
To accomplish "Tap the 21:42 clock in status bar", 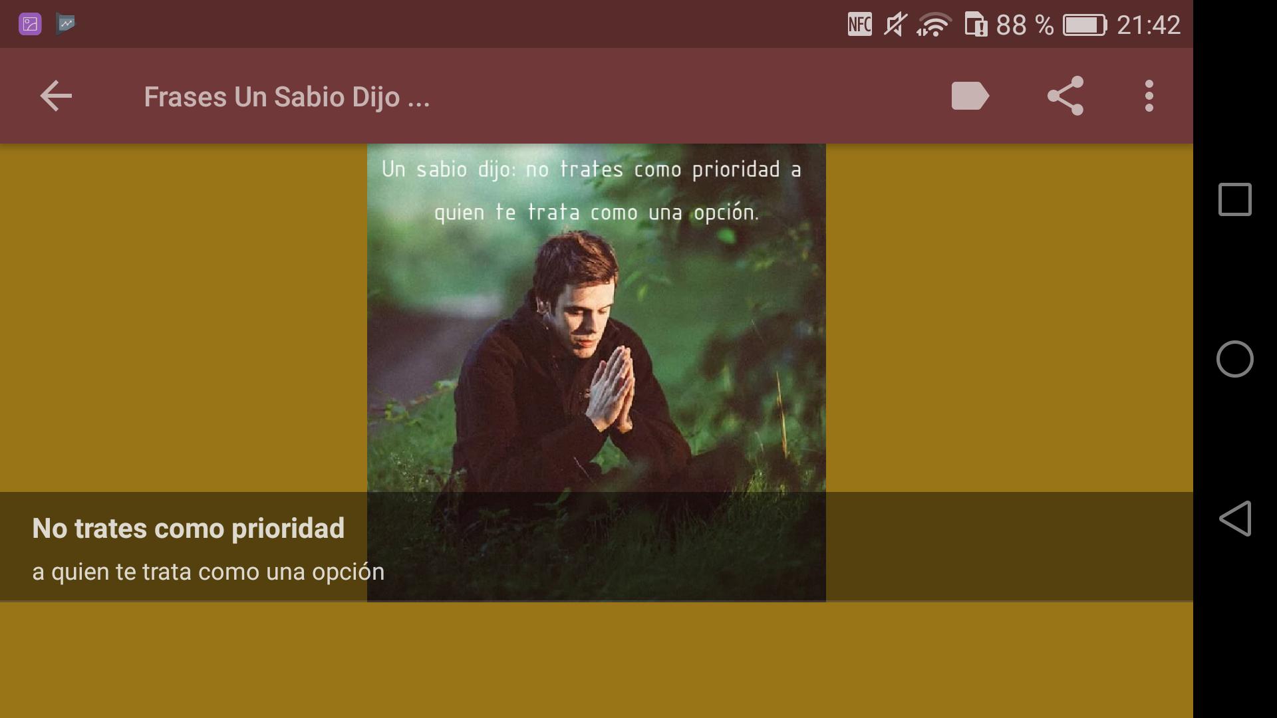I will [x=1149, y=25].
